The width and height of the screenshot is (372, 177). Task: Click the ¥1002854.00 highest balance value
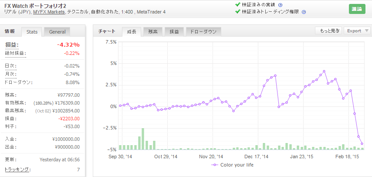point(66,111)
